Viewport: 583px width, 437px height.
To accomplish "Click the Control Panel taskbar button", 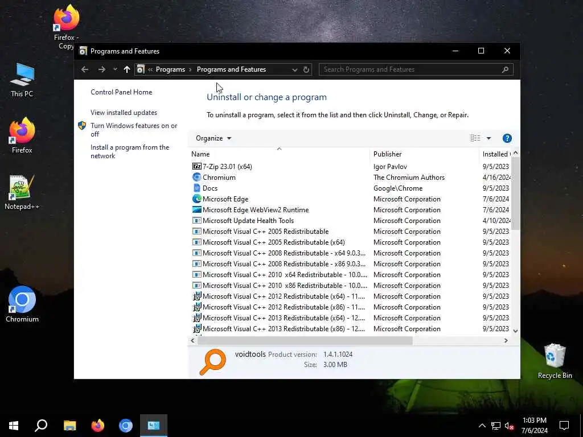I will [x=154, y=426].
